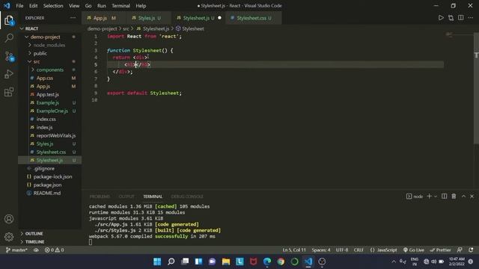Click the Run Code play icon

click(x=441, y=18)
